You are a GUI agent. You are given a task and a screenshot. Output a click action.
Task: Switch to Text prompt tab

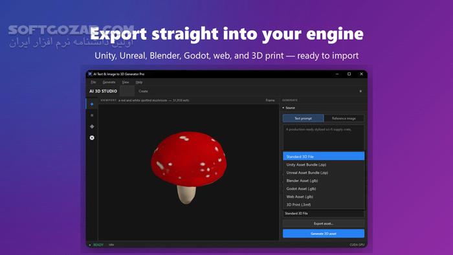point(303,118)
